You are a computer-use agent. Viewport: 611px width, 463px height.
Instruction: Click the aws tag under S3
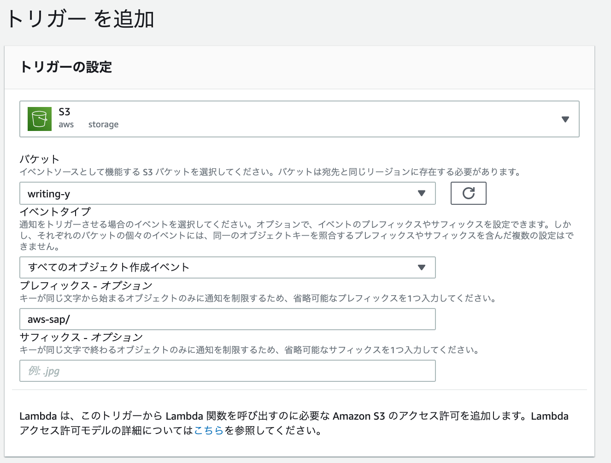tap(66, 125)
